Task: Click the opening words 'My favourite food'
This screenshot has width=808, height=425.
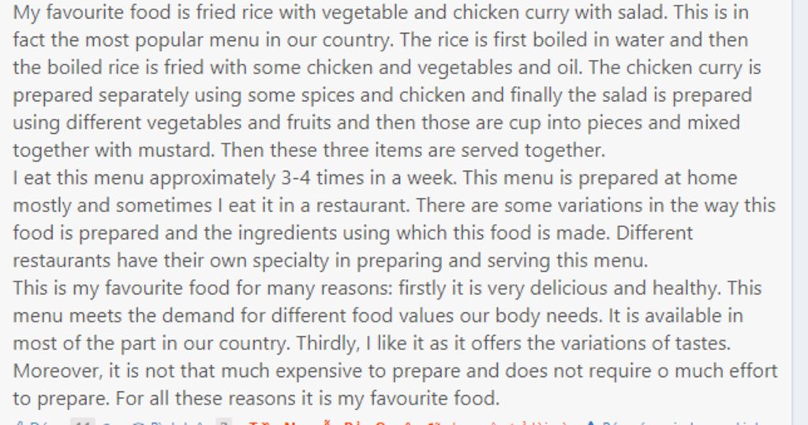Action: 84,13
